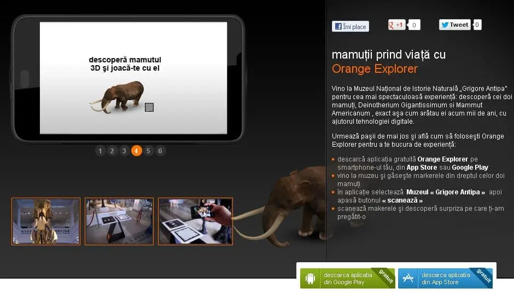514x294 pixels.
Task: Go to slide 5 in carousel
Action: 148,151
